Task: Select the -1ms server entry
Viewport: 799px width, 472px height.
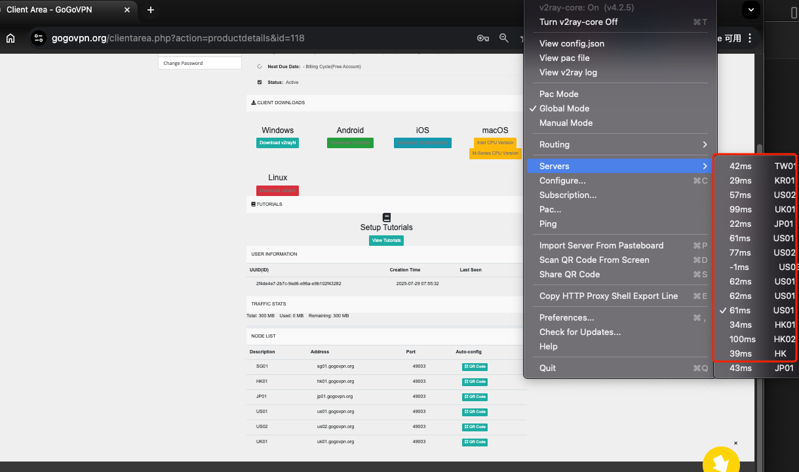Action: (756, 267)
